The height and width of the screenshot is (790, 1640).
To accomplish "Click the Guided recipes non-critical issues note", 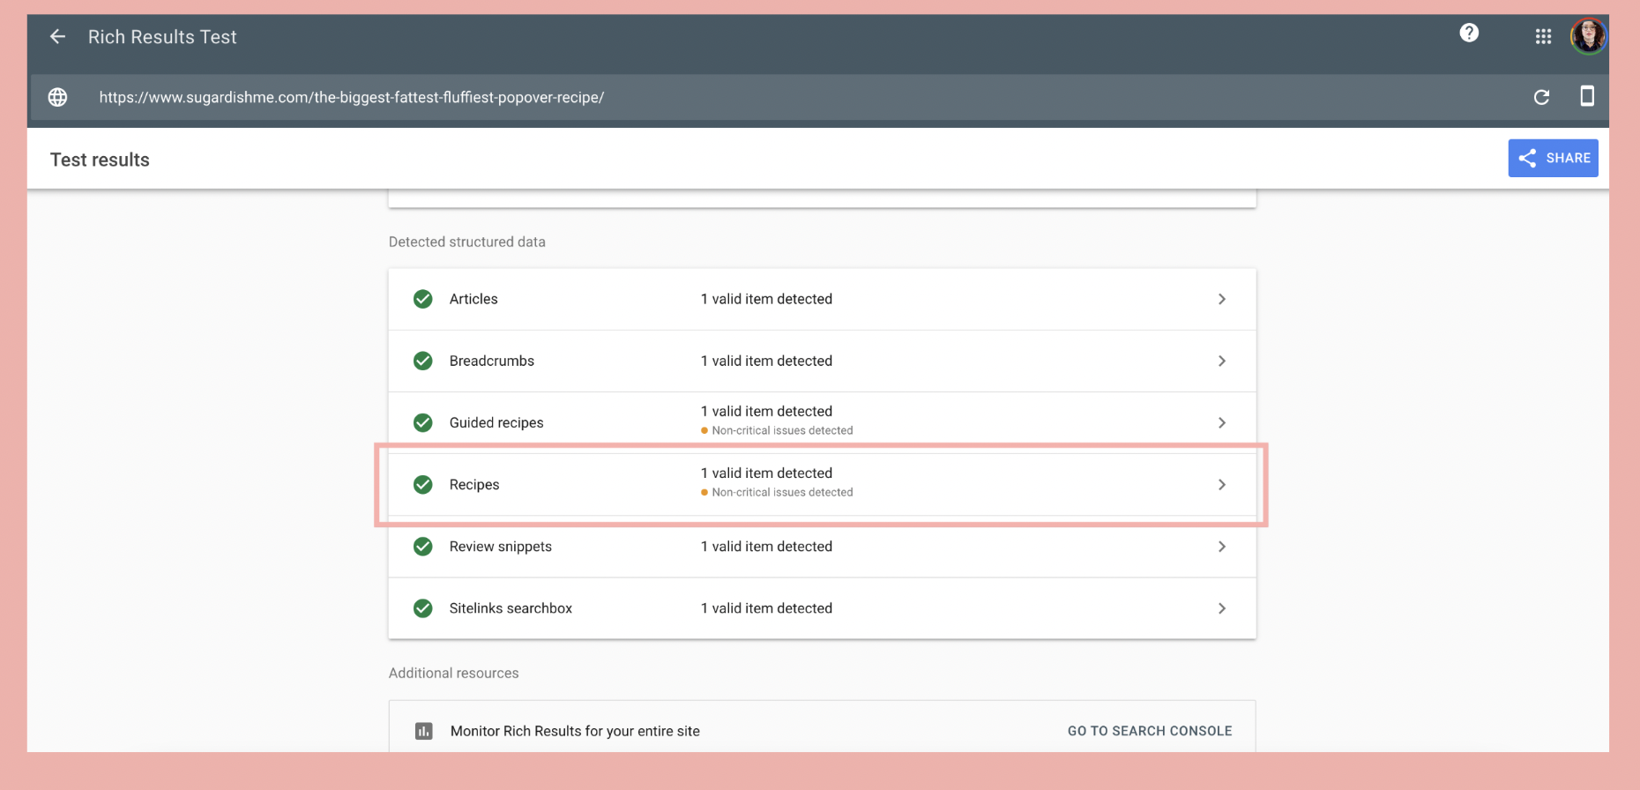I will (777, 430).
